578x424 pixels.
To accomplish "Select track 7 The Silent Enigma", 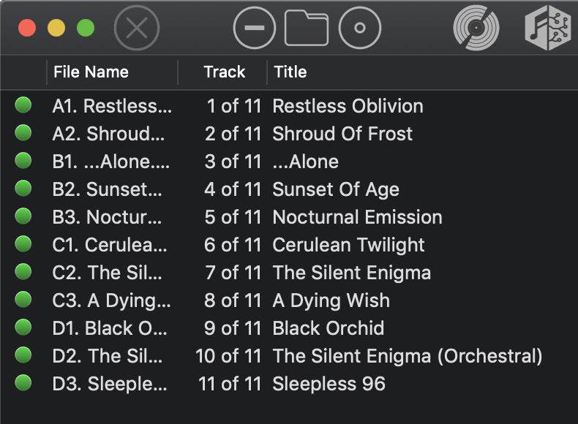I will [x=351, y=273].
